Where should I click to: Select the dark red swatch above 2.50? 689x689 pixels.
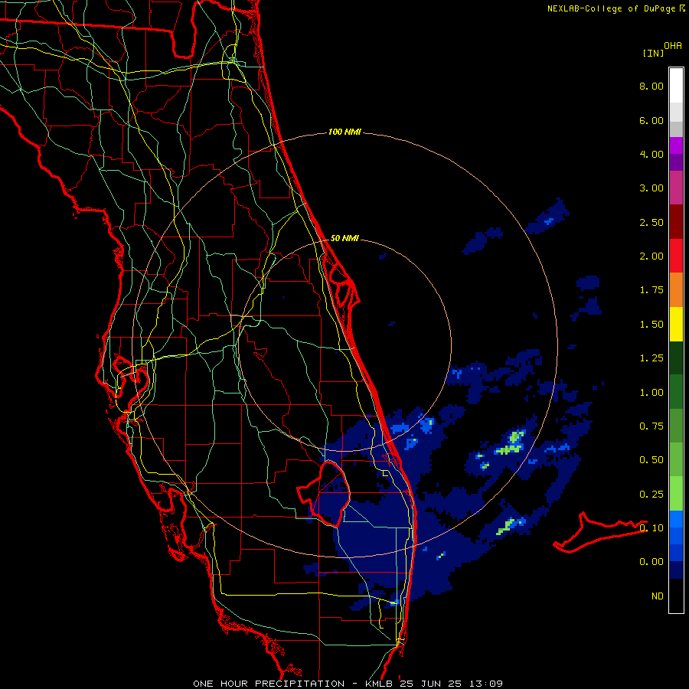676,222
